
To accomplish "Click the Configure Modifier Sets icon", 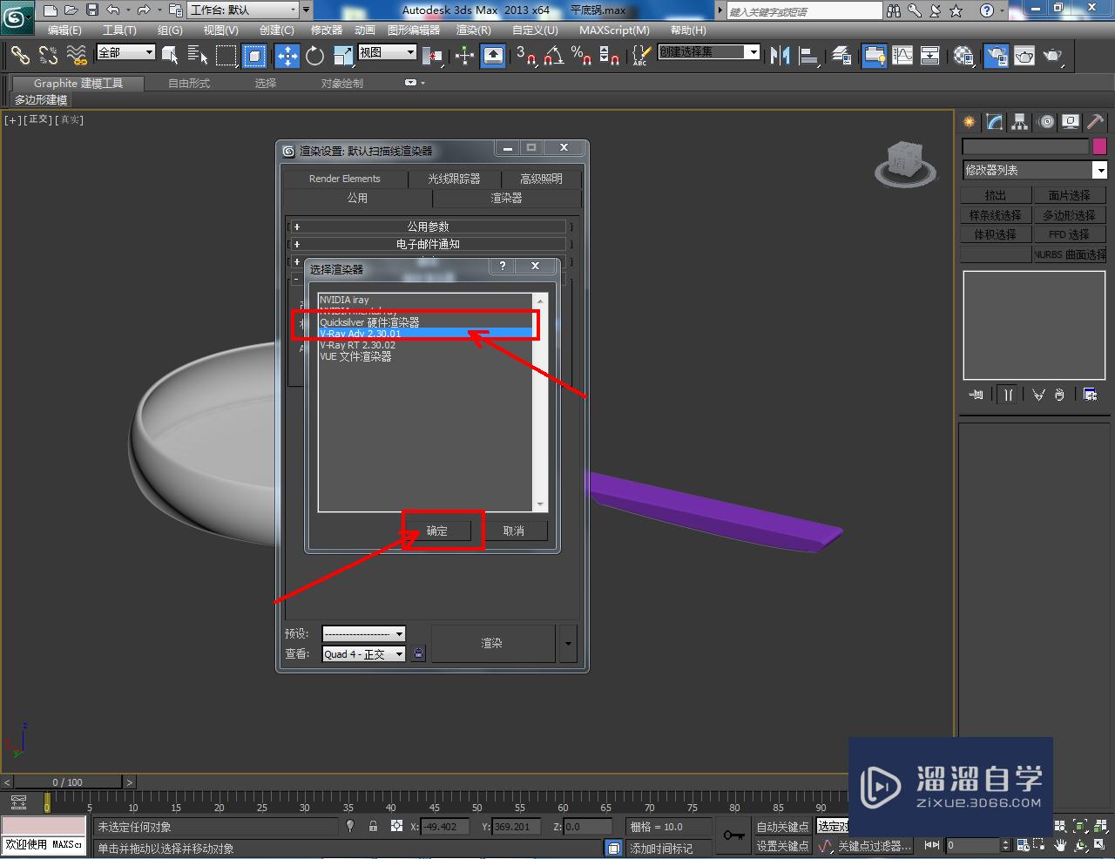I will 1090,395.
